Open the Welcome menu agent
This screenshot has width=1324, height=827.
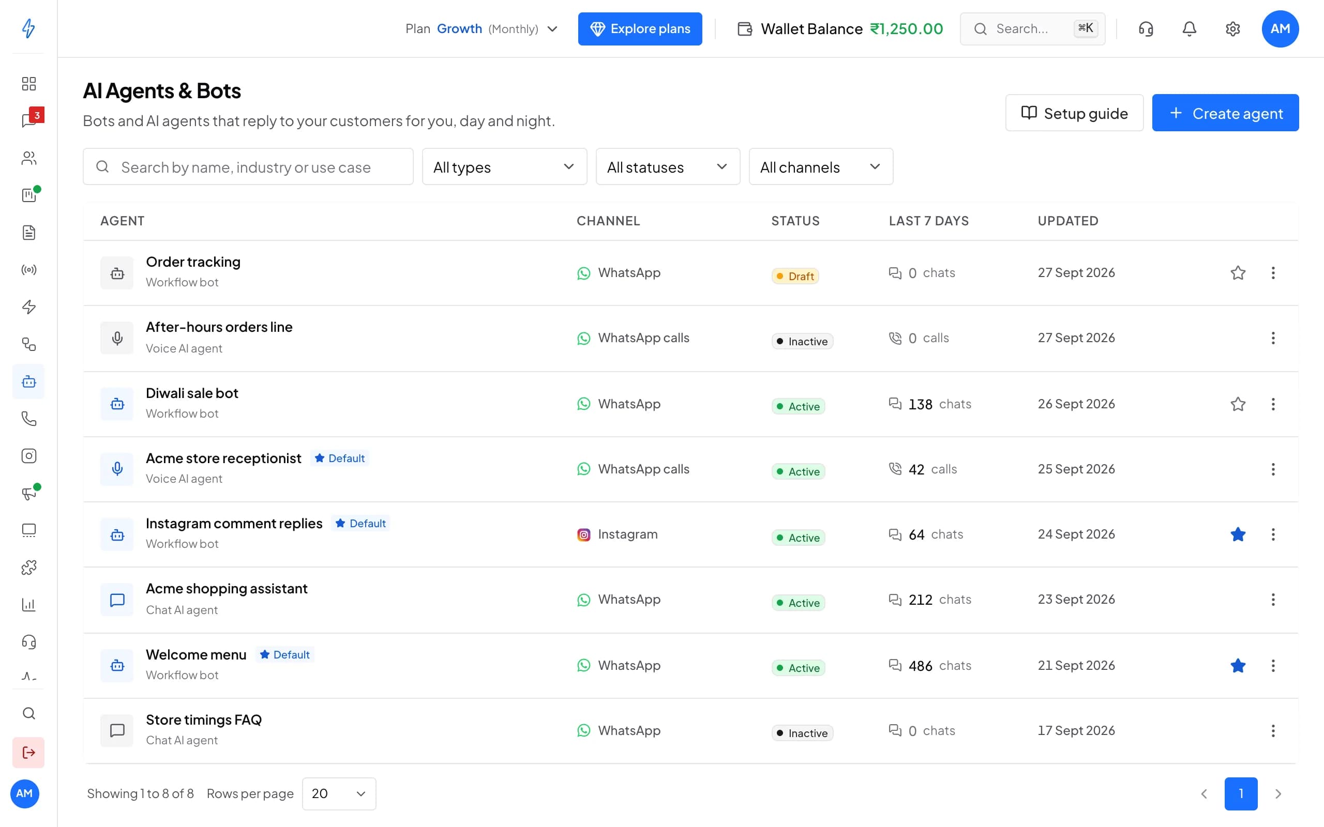coord(196,655)
